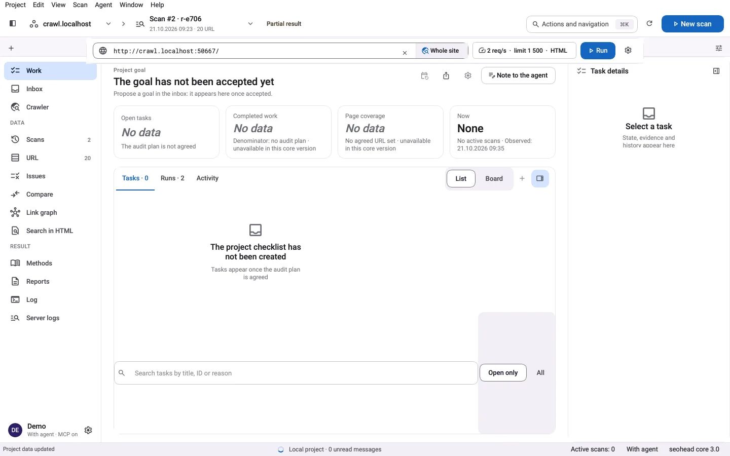730x456 pixels.
Task: Open the calendar schedule icon in Project goal
Action: pyautogui.click(x=425, y=76)
